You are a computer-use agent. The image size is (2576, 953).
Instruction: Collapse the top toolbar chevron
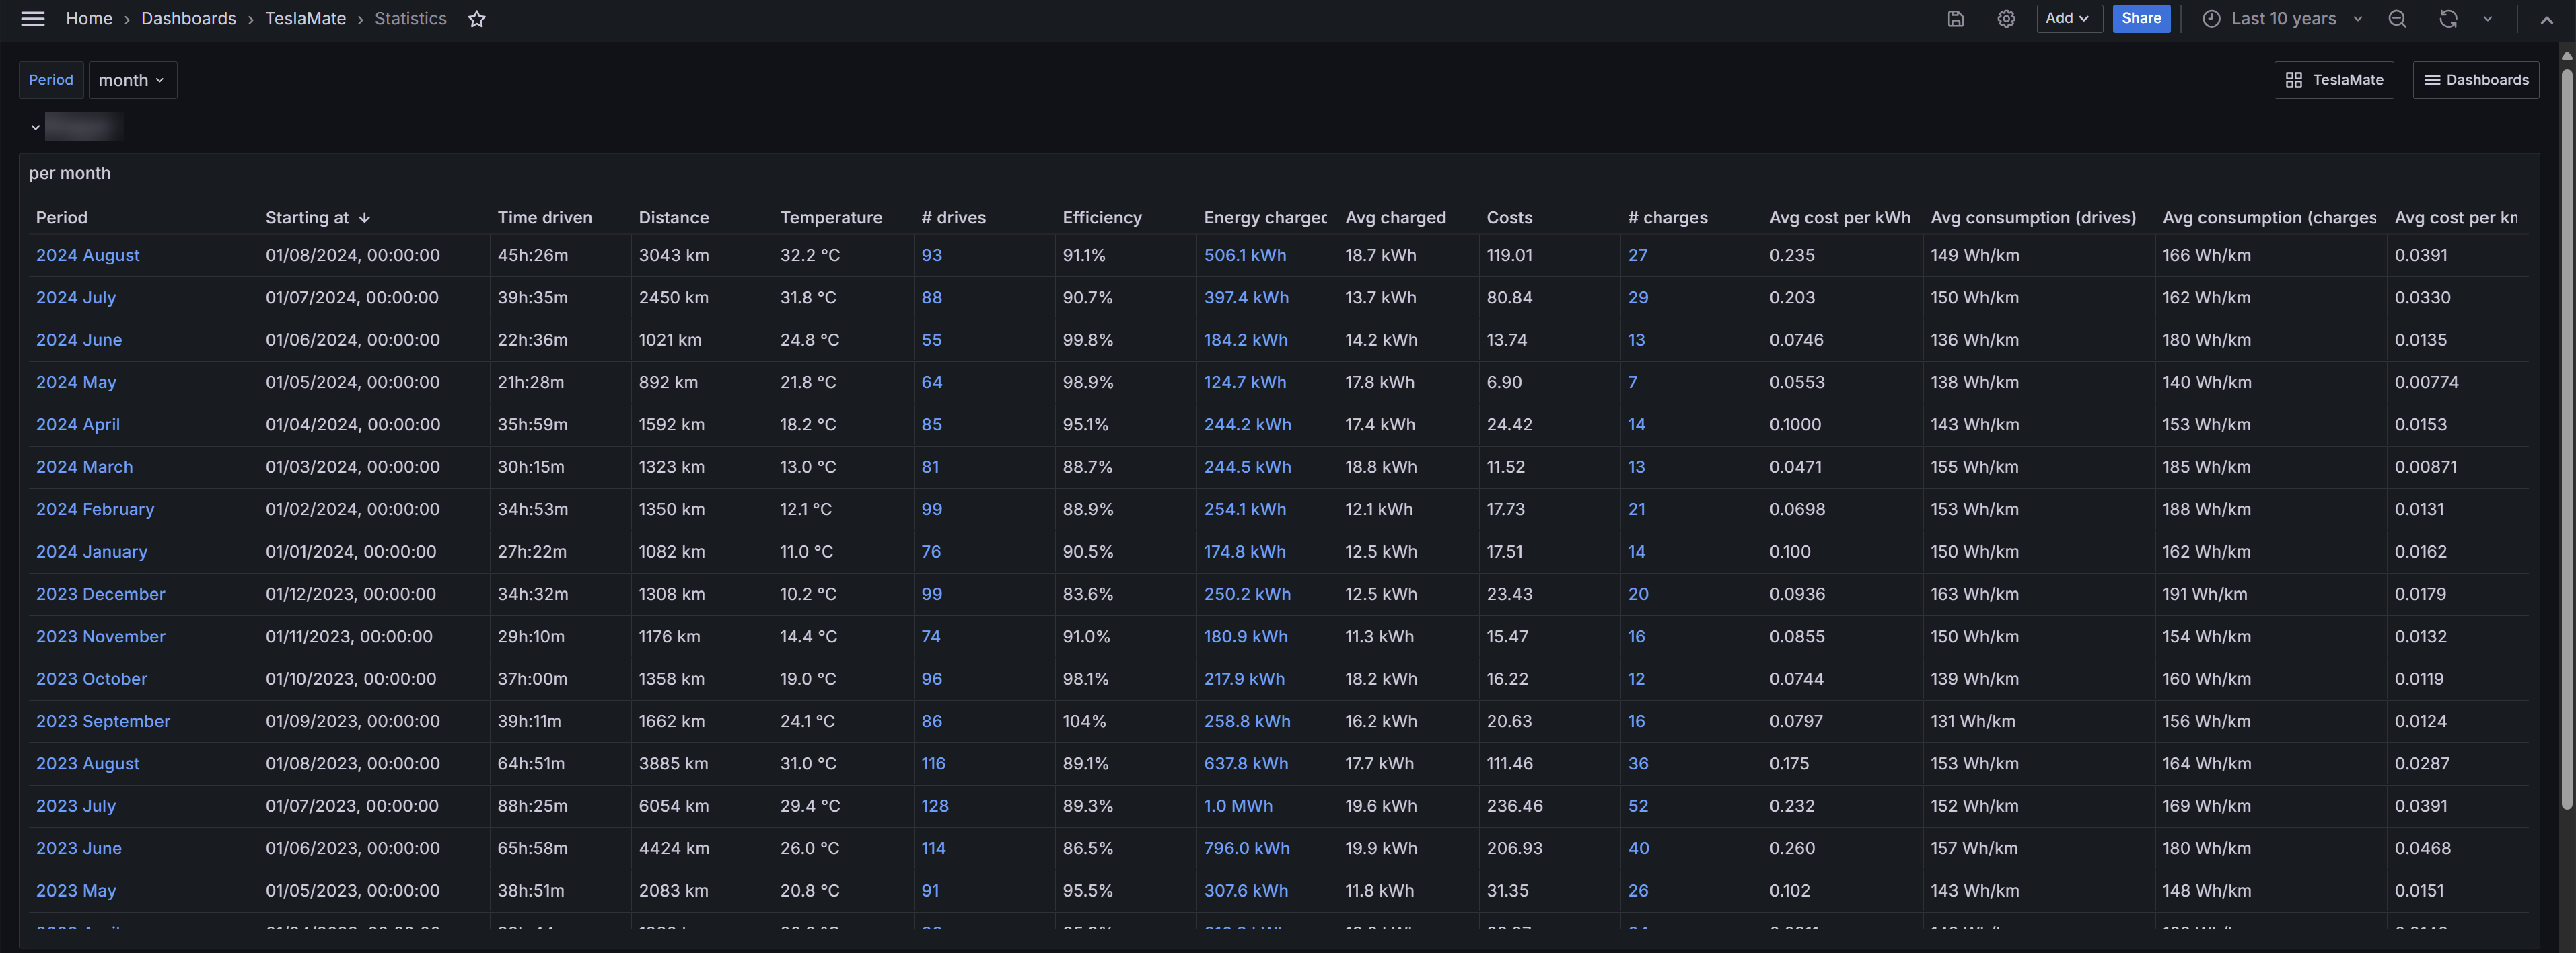click(2546, 19)
